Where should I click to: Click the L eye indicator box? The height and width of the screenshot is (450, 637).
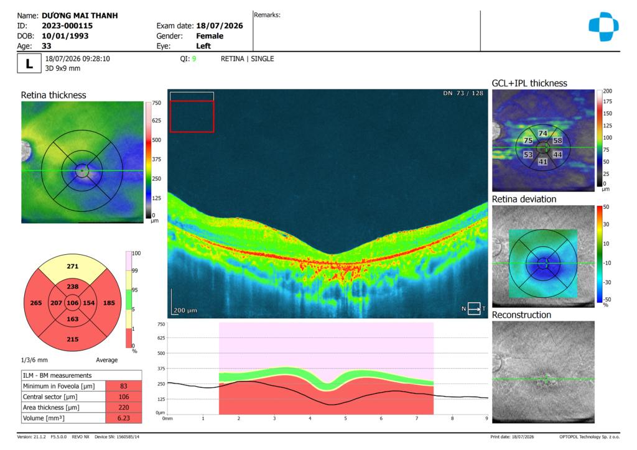29,63
